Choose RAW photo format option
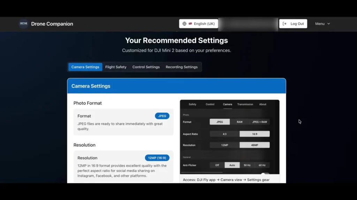The width and height of the screenshot is (357, 200). click(240, 122)
